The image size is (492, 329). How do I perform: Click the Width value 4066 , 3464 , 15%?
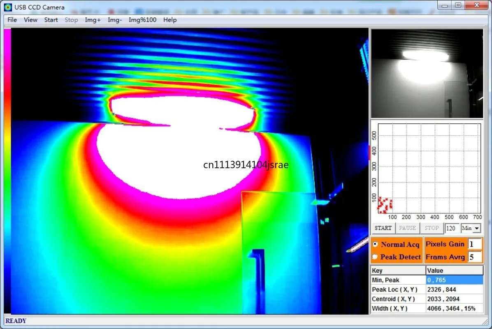tap(454, 308)
